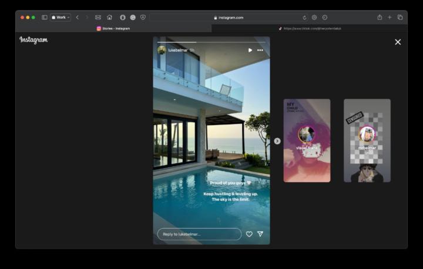
Task: Play the paused lukebelmar story
Action: tap(250, 50)
